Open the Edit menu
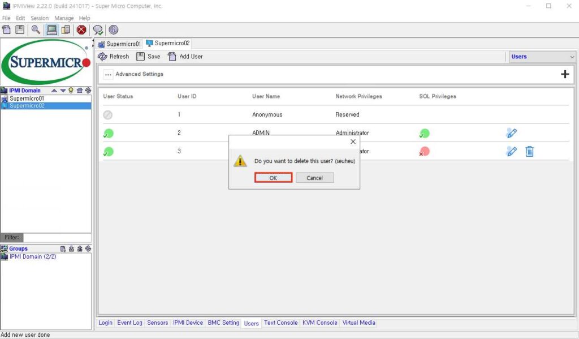Viewport: 579px width, 339px height. click(20, 18)
